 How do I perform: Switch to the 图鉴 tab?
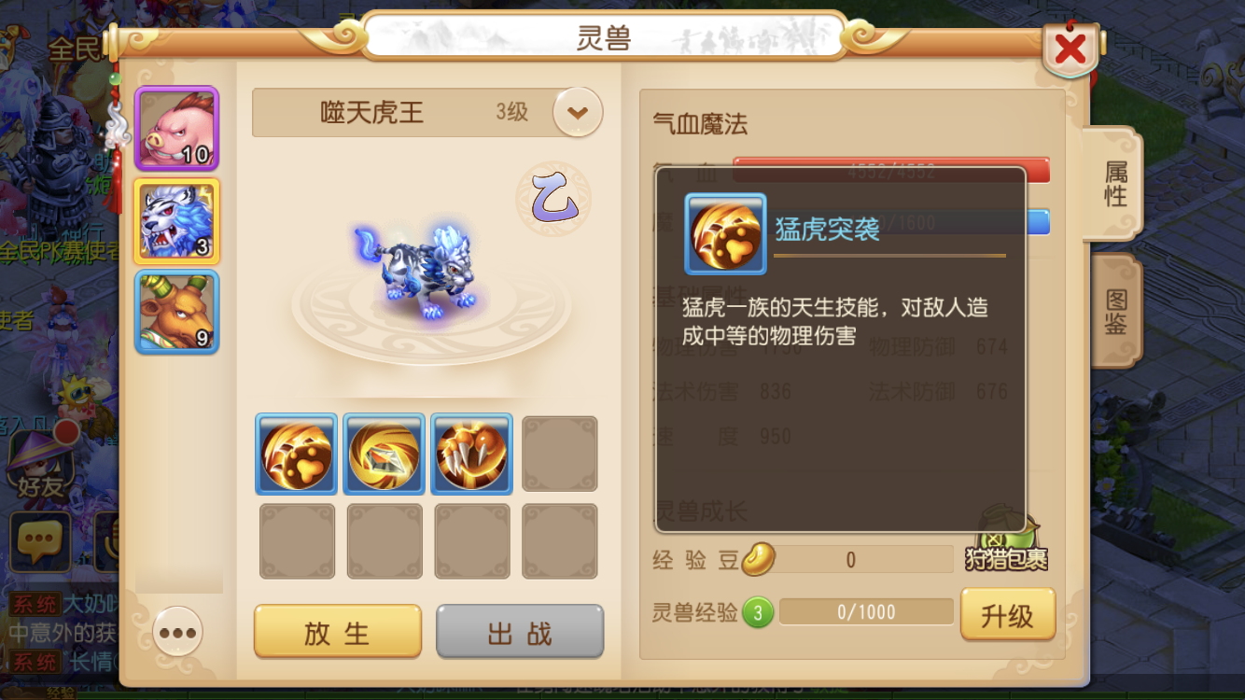pos(1115,312)
